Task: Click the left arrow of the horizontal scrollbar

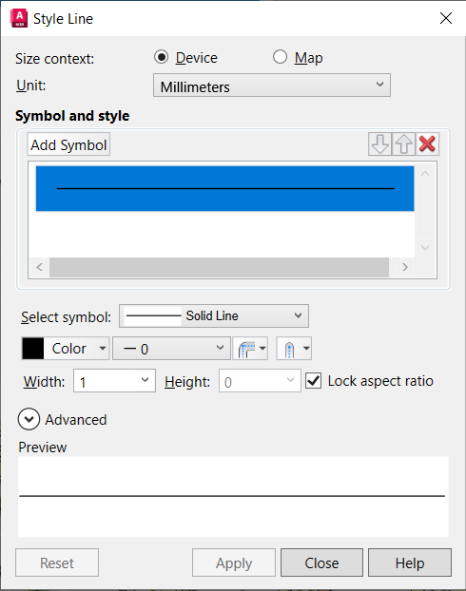Action: 40,267
